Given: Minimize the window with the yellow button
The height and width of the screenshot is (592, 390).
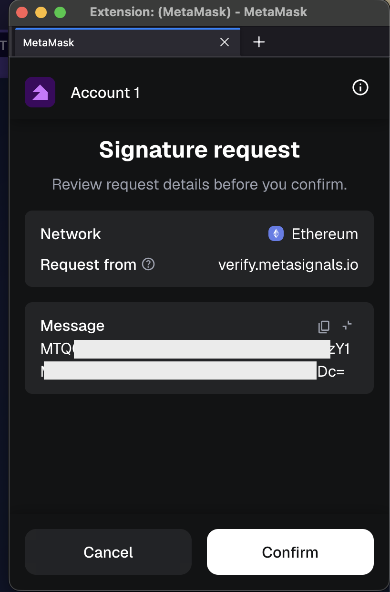Looking at the screenshot, I should pos(41,12).
